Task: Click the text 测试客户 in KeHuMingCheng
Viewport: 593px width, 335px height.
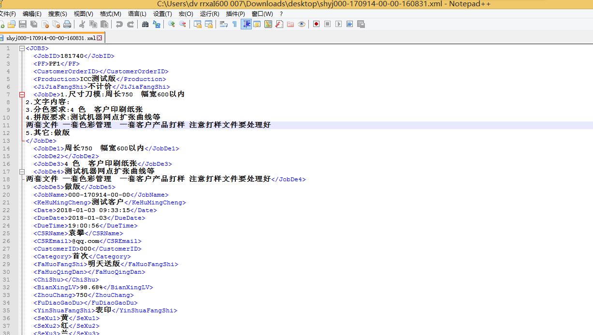Action: 108,202
